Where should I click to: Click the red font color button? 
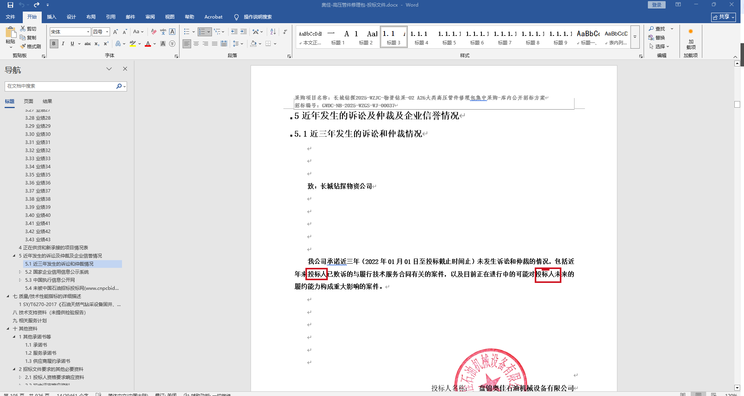point(147,44)
